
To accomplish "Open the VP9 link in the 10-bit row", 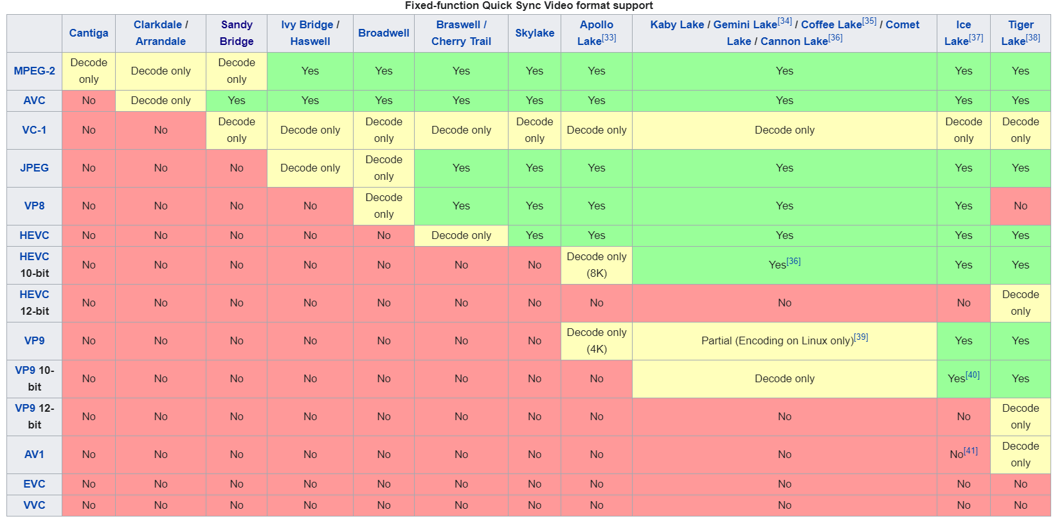I will pos(25,370).
